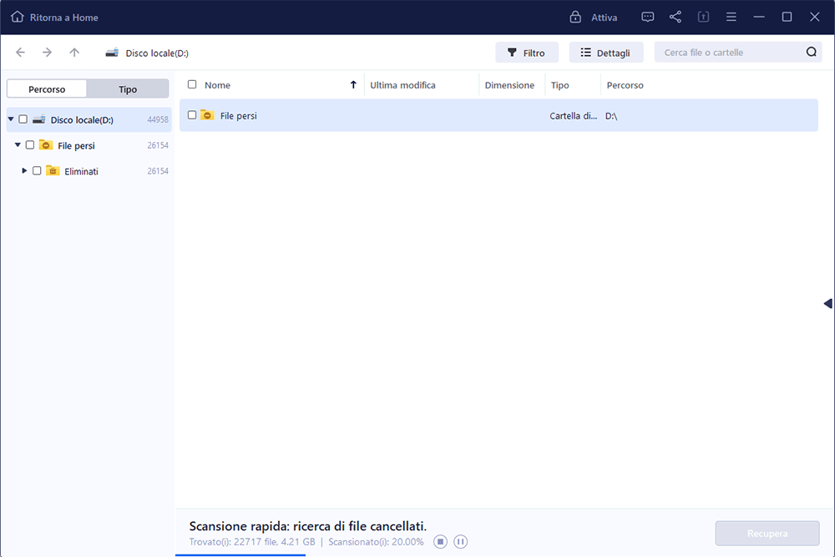
Task: Tick the Eliminati folder checkbox
Action: coord(37,170)
